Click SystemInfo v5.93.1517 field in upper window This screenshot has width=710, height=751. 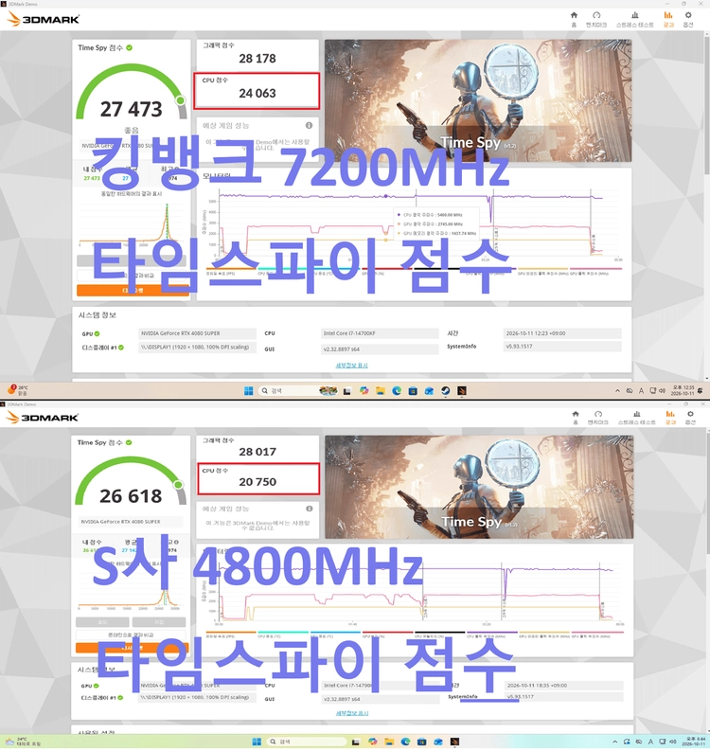click(x=562, y=347)
